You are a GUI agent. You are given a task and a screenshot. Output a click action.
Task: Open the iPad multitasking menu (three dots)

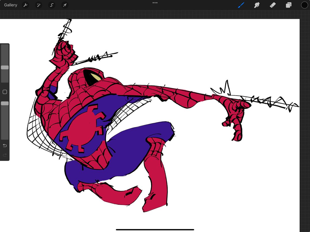point(155,3)
